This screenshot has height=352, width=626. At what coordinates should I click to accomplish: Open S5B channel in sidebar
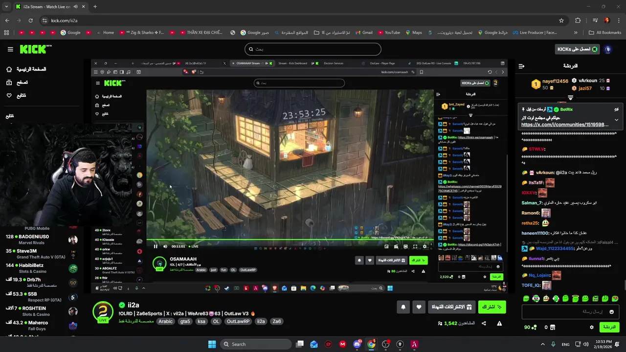(41, 297)
